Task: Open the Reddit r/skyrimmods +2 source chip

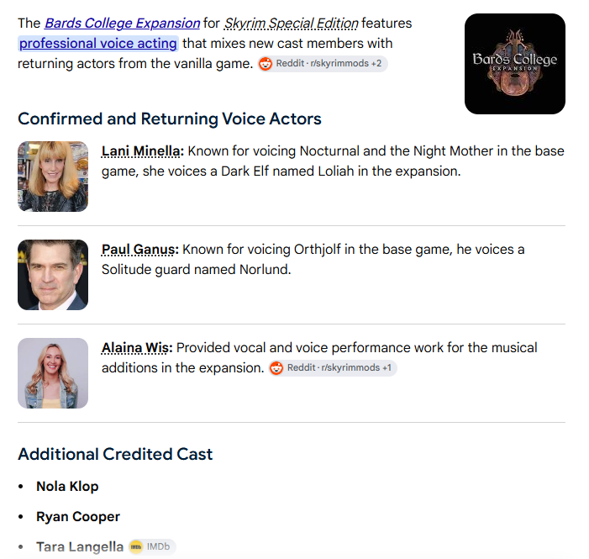Action: coord(323,64)
